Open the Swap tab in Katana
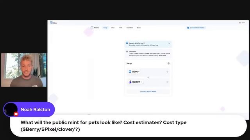The width and height of the screenshot is (250, 140). pyautogui.click(x=105, y=28)
